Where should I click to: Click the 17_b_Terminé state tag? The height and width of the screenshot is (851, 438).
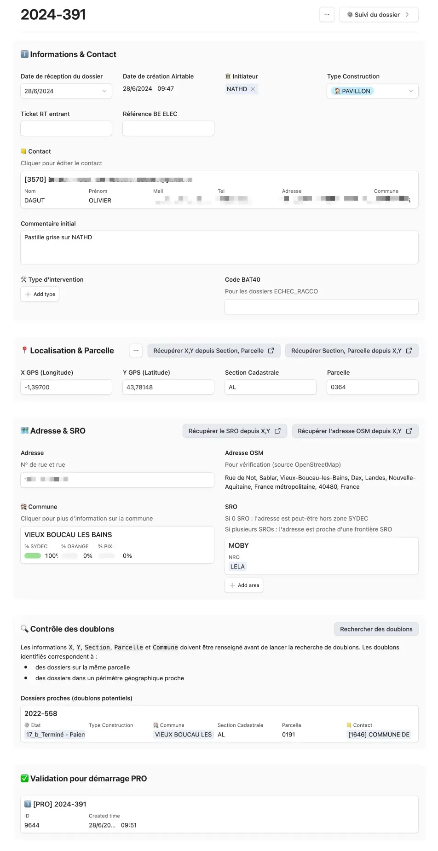[55, 735]
